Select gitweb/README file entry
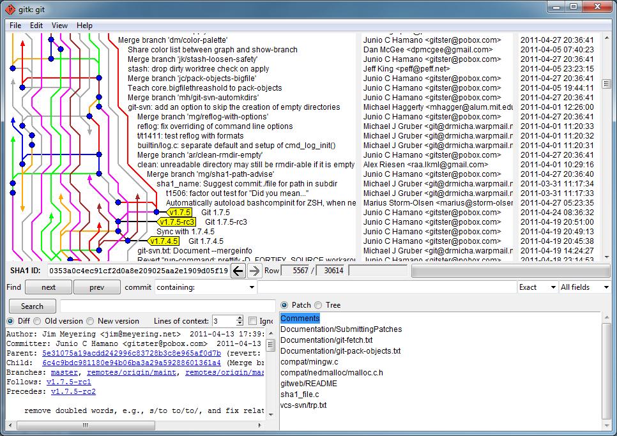 coord(309,383)
